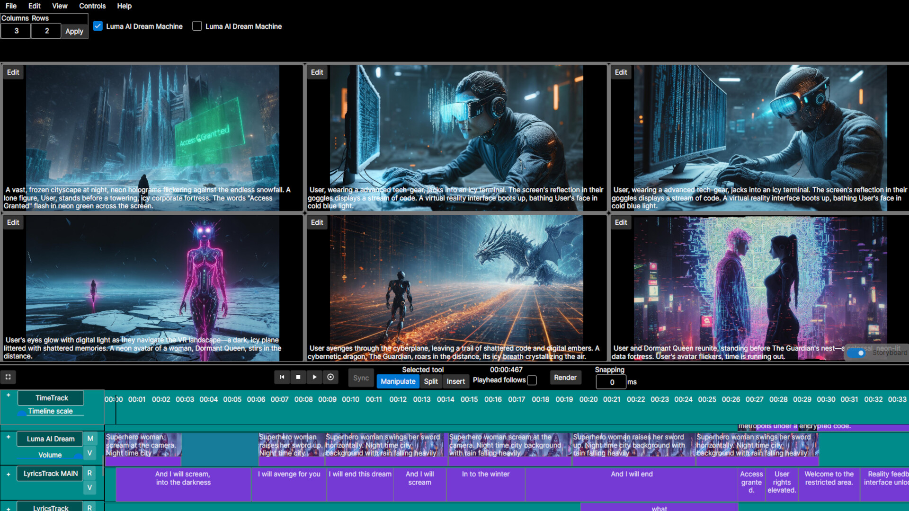Uncheck the enabled Luma AI Dream Machine checkbox
Screen dimensions: 909x511
click(98, 26)
